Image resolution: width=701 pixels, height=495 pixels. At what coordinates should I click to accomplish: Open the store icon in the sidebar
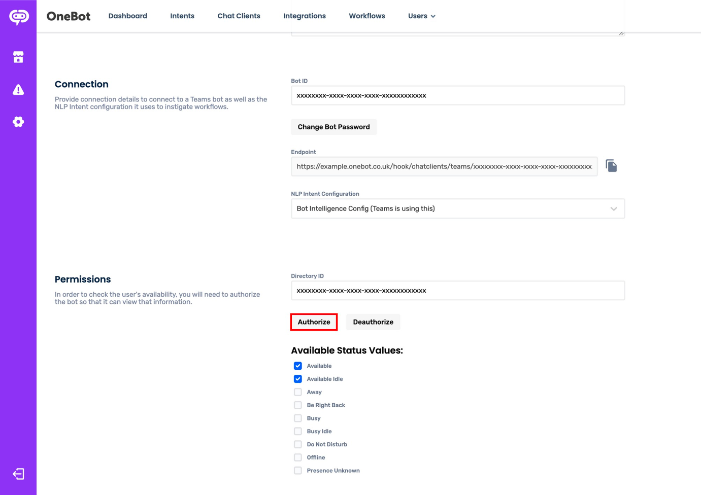pyautogui.click(x=18, y=57)
